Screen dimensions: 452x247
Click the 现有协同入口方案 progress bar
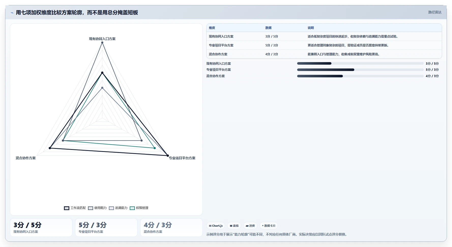[360, 63]
